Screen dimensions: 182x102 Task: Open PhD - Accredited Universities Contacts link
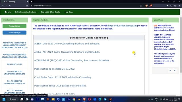pyautogui.click(x=15, y=92)
